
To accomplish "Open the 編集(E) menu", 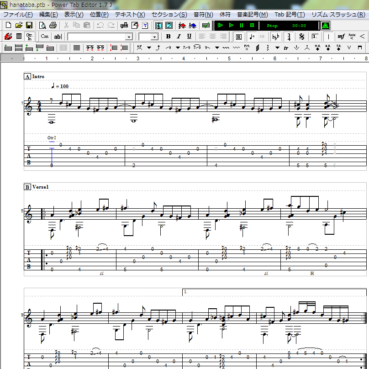I will click(48, 15).
